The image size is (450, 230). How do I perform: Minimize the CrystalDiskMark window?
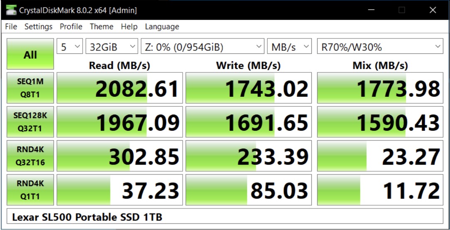371,10
